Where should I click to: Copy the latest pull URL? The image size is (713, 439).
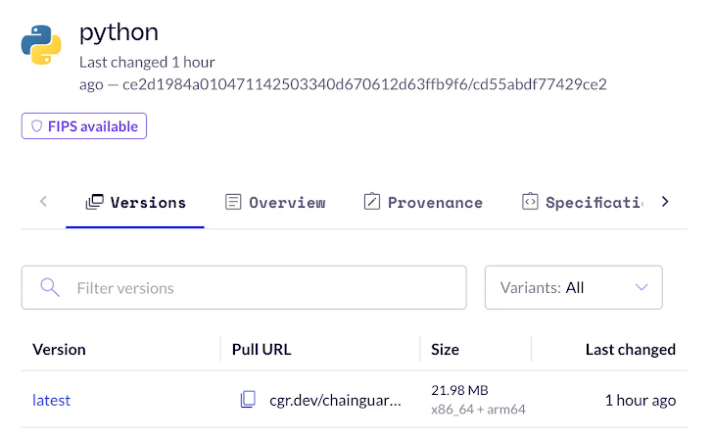[248, 400]
